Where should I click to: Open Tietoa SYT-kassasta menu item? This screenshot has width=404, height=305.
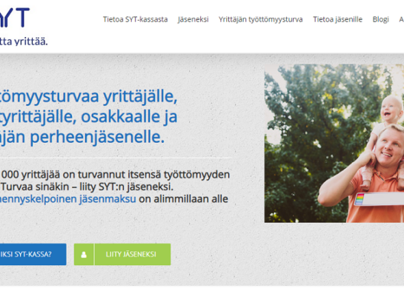pos(135,19)
